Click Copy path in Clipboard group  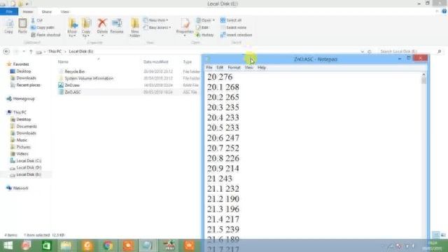pyautogui.click(x=42, y=27)
